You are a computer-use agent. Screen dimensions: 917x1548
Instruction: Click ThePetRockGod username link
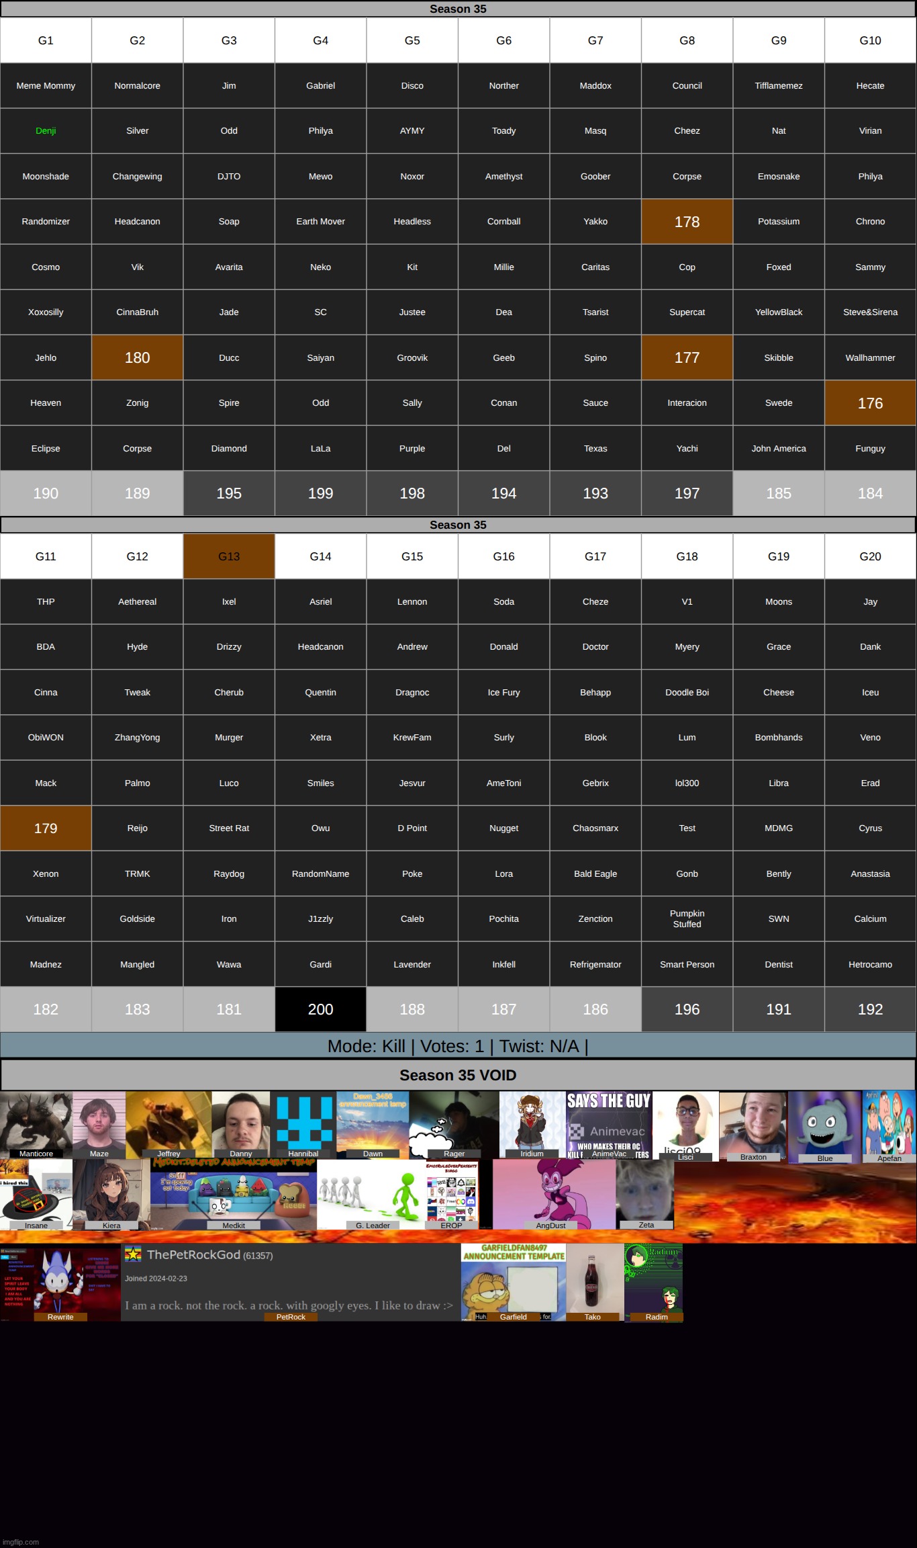[x=193, y=1254]
